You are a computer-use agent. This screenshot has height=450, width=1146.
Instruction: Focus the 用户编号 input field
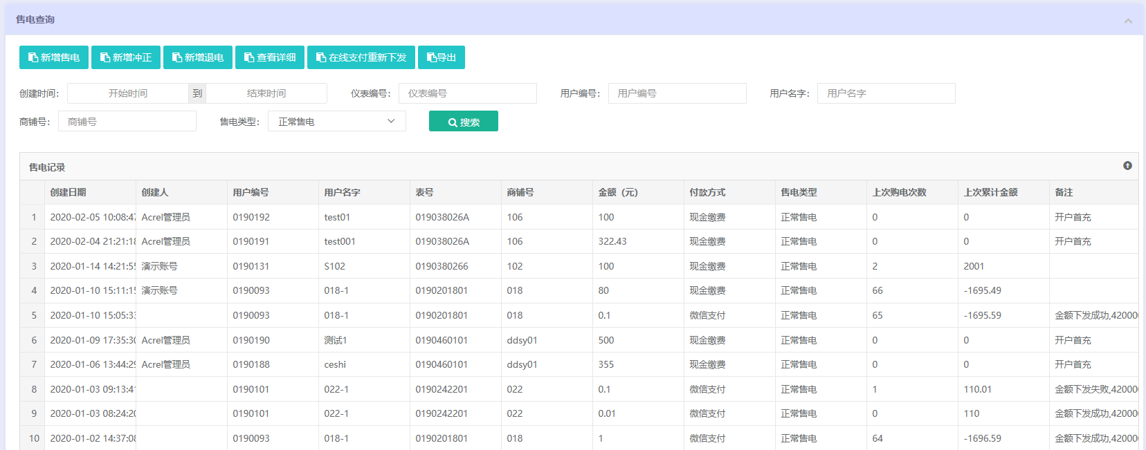(677, 93)
